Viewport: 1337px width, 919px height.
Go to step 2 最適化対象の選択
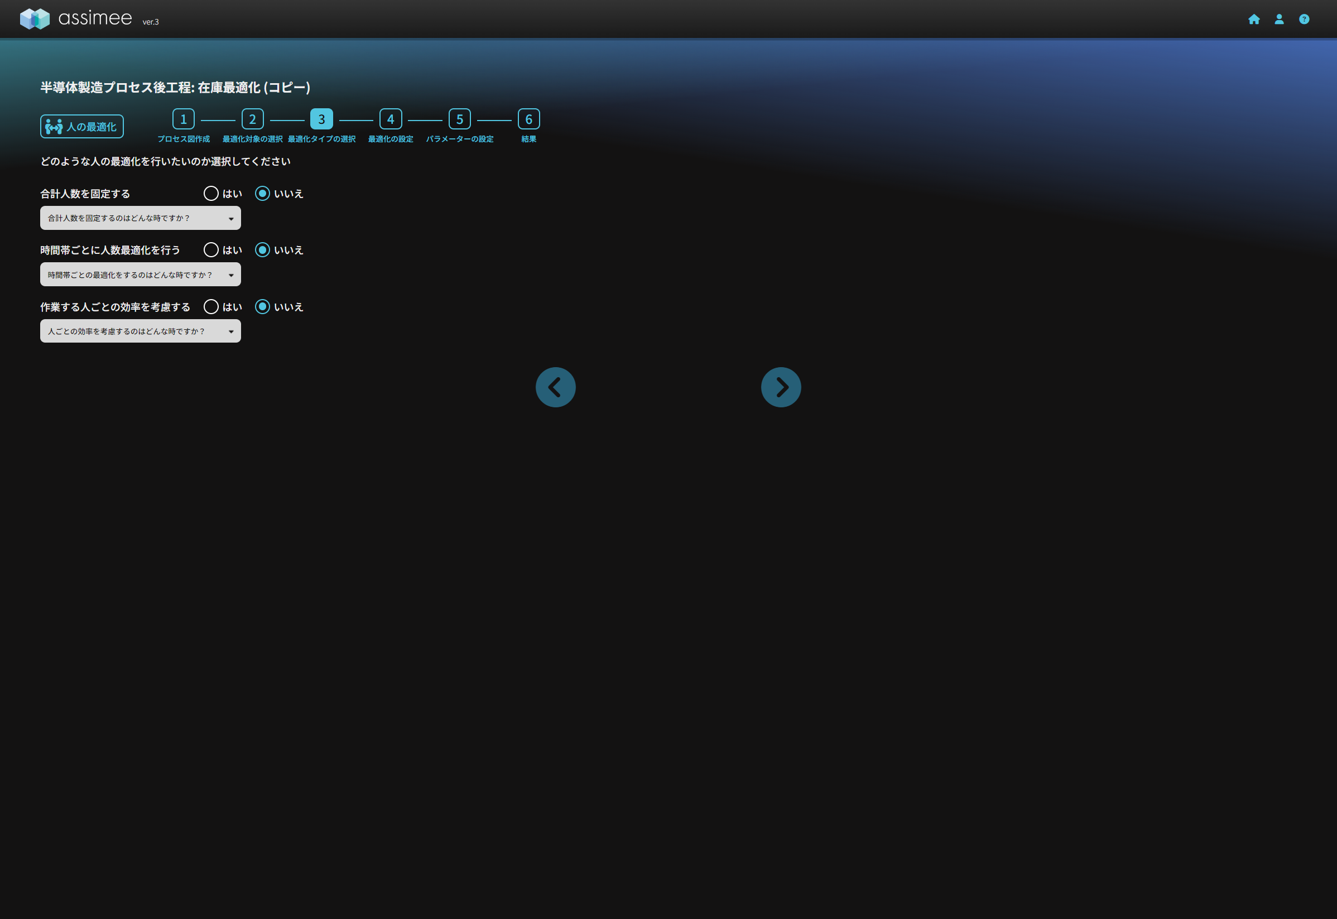pyautogui.click(x=253, y=119)
